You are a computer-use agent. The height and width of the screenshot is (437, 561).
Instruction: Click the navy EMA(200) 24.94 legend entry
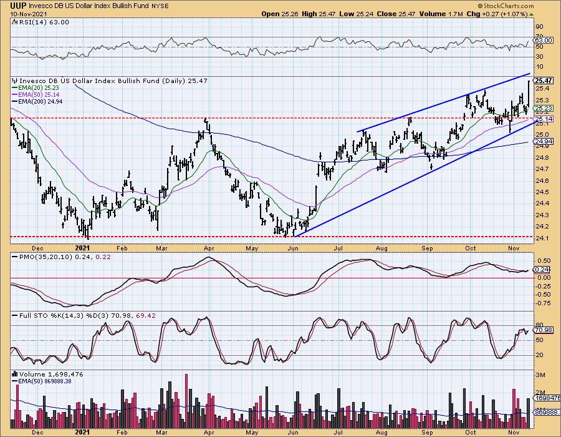click(37, 101)
